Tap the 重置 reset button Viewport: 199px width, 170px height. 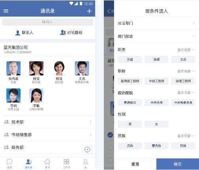point(135,164)
